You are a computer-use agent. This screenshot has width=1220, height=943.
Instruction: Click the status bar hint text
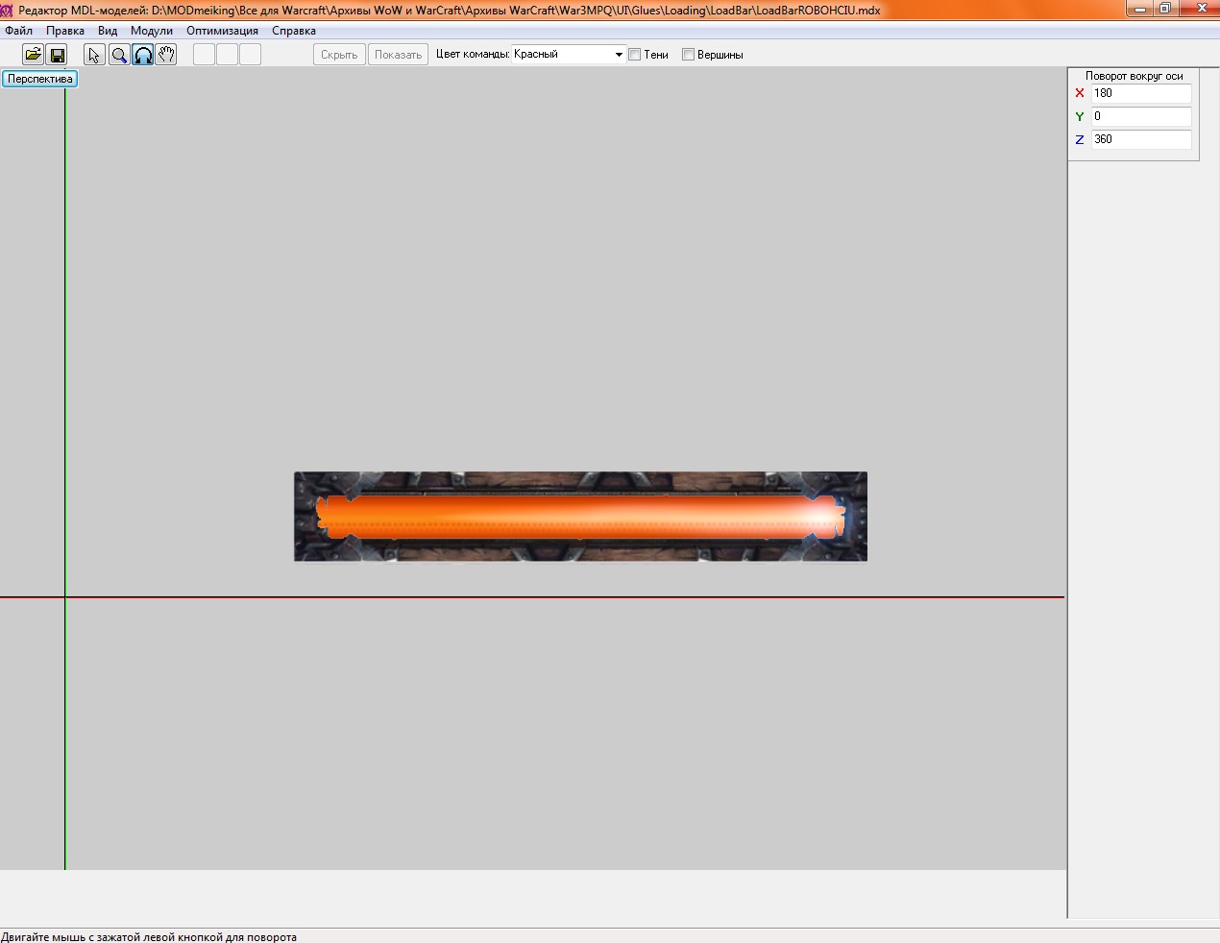(x=149, y=936)
